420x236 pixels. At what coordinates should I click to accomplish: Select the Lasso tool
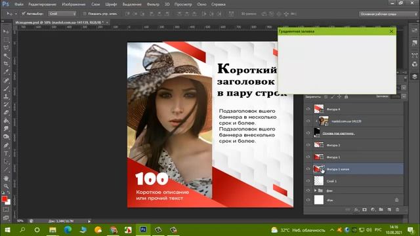pyautogui.click(x=6, y=48)
